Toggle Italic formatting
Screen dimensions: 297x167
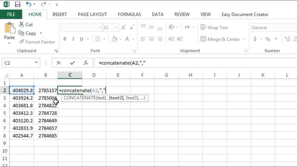tap(73, 39)
